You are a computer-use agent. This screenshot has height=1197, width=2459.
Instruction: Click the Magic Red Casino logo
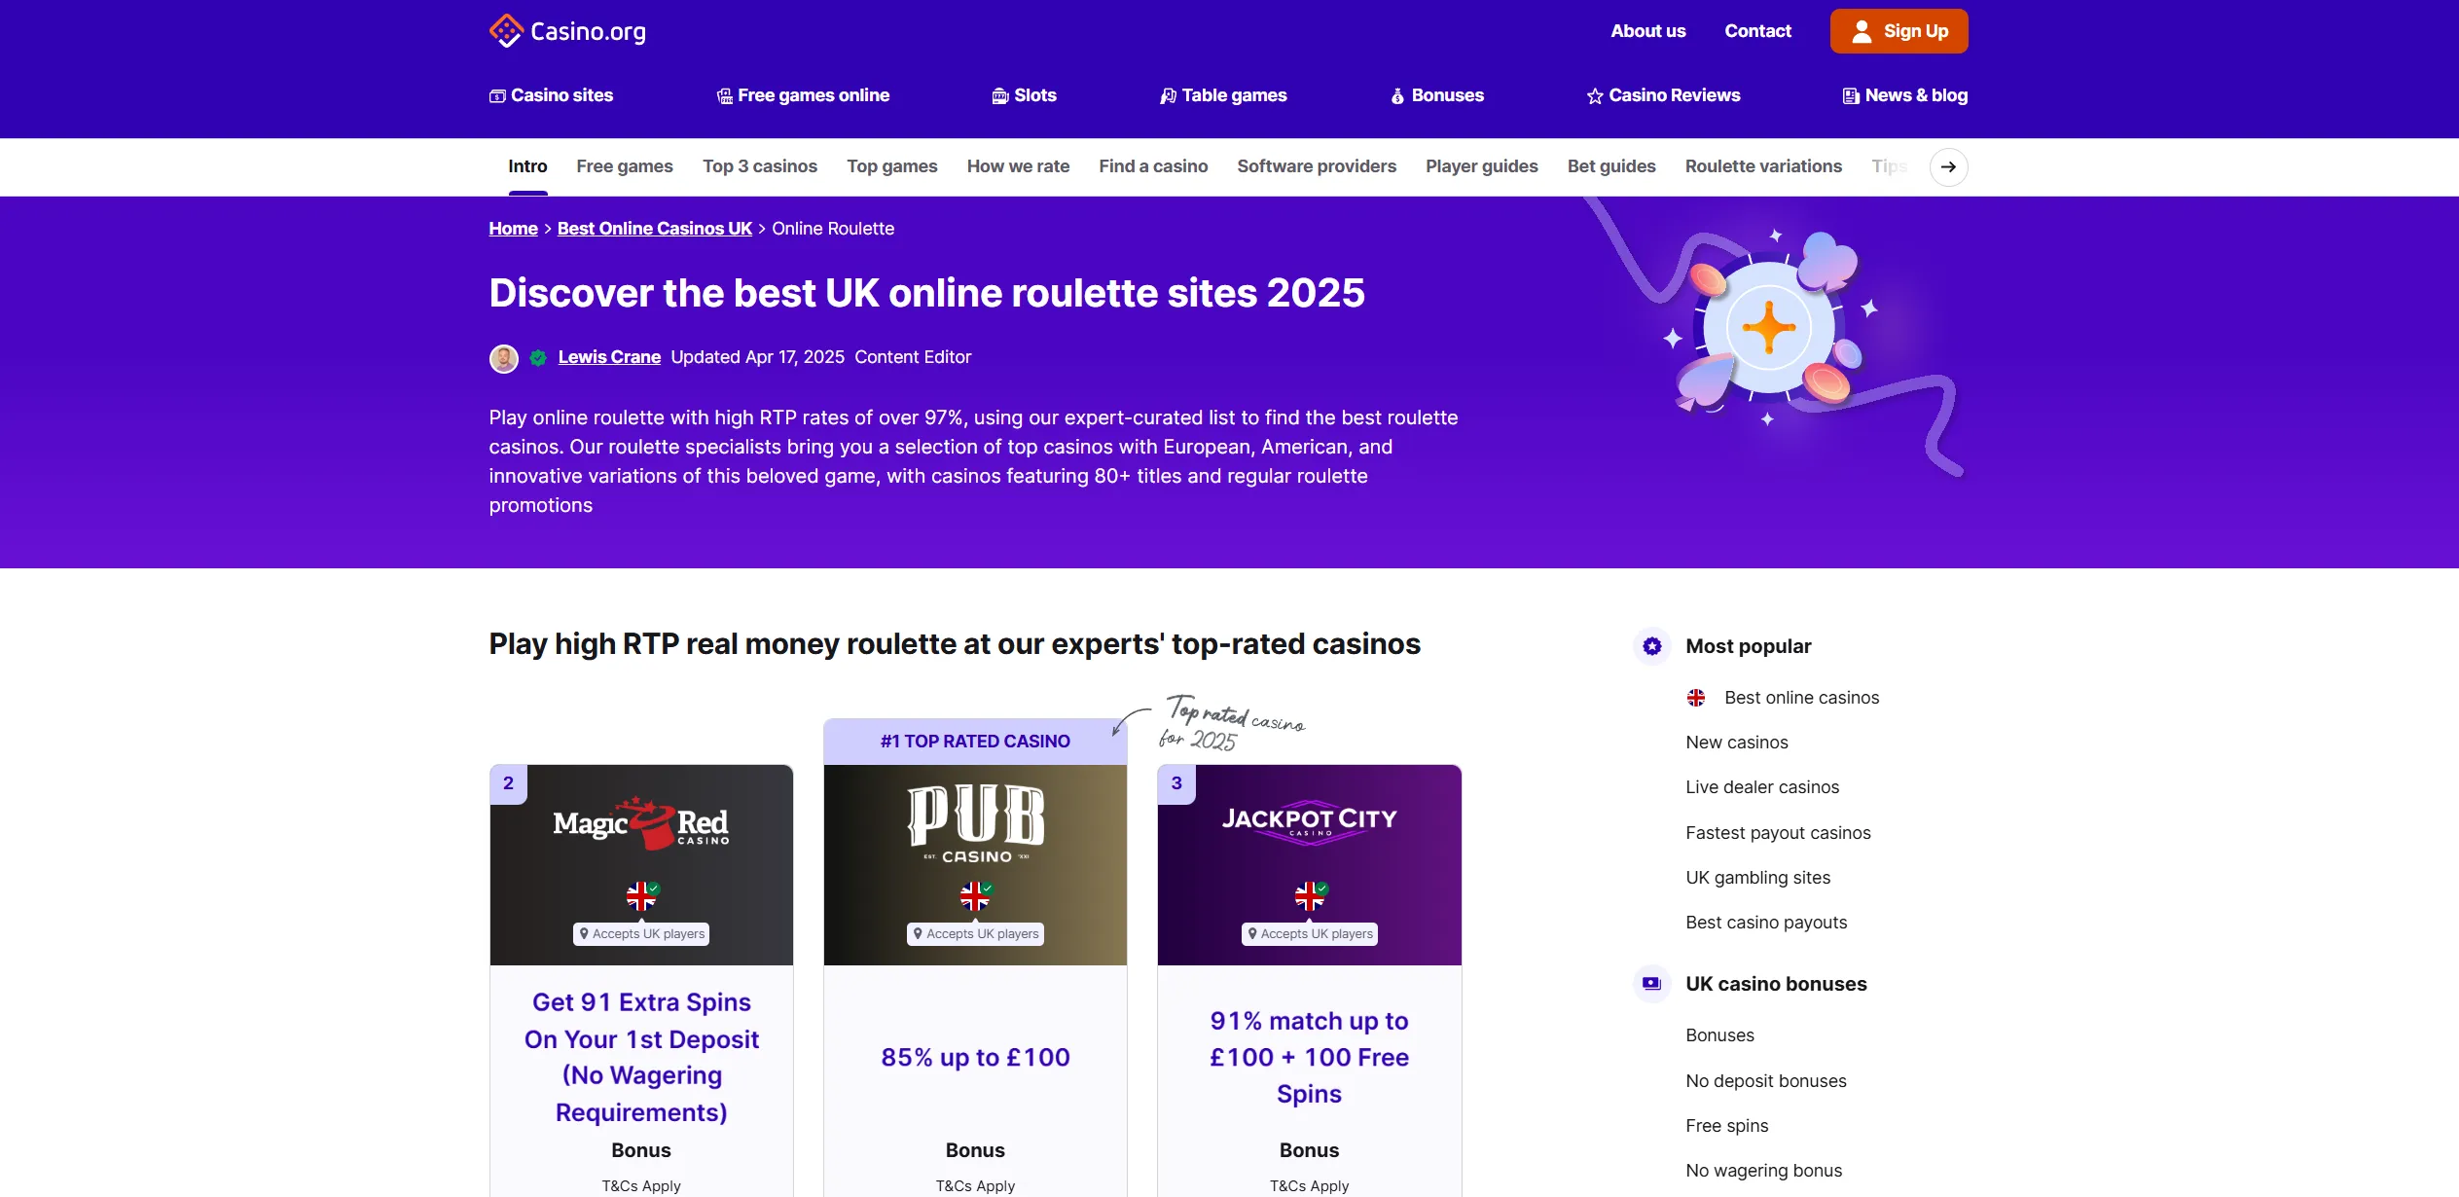[641, 823]
